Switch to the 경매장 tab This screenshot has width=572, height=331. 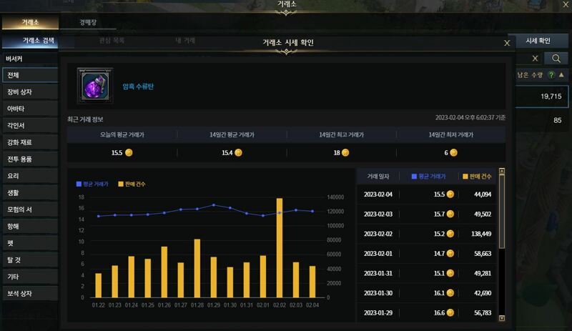(x=88, y=22)
